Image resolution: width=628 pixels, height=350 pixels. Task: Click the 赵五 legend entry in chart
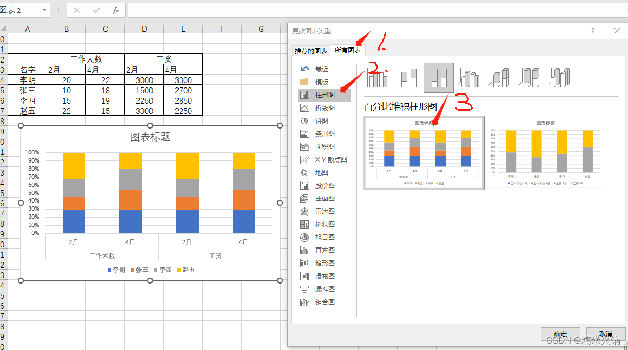pos(186,270)
